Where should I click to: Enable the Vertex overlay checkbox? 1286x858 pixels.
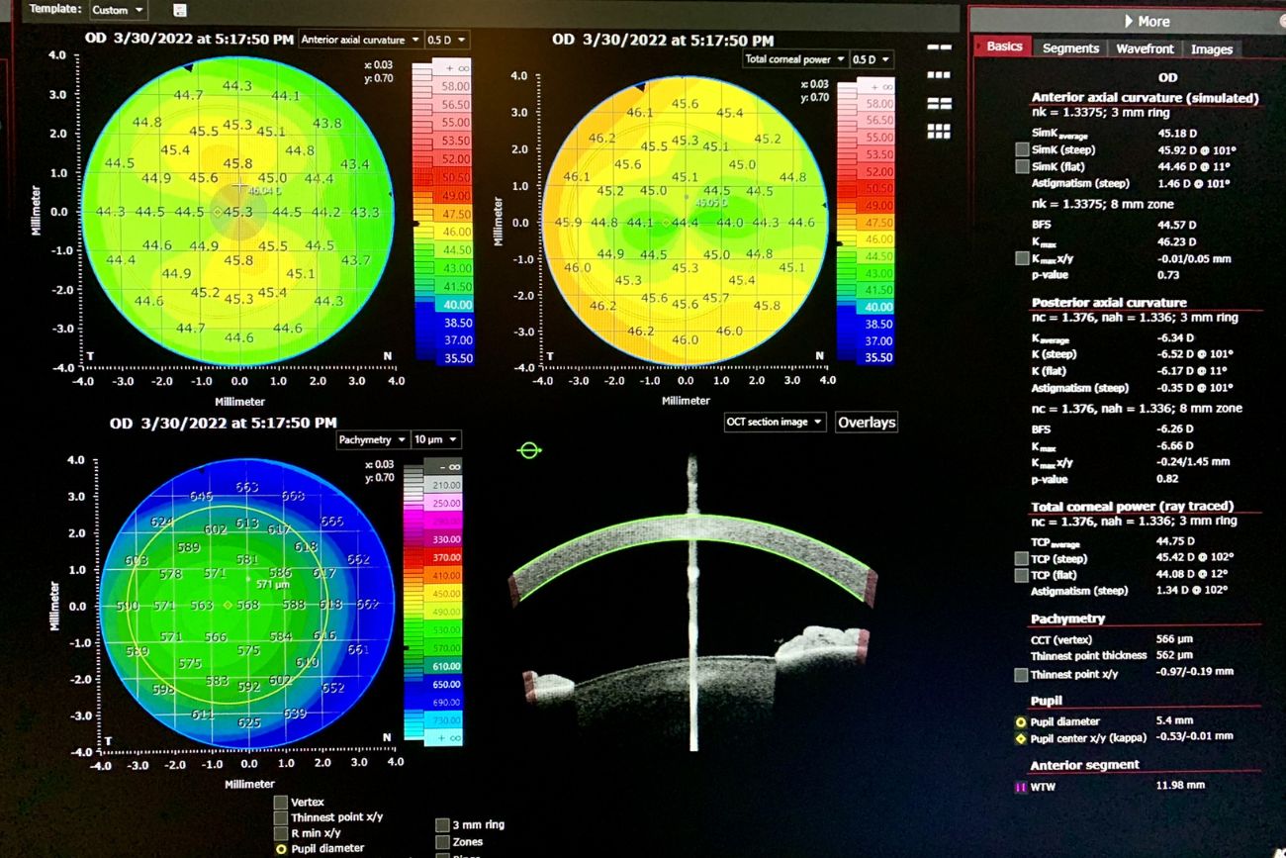281,803
